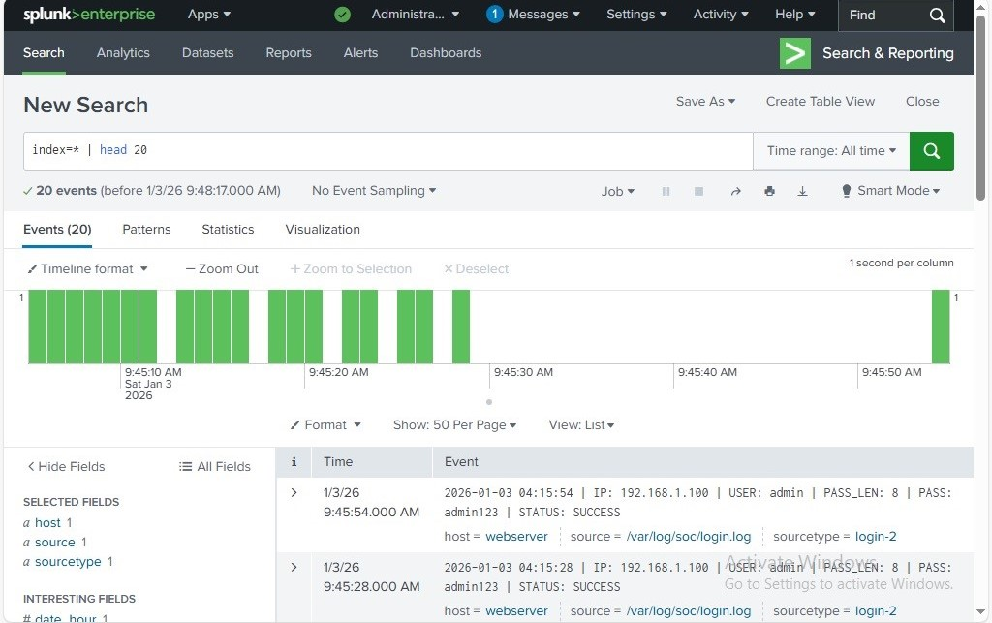Go to the Reports nav tab
Image resolution: width=992 pixels, height=623 pixels.
(x=289, y=53)
